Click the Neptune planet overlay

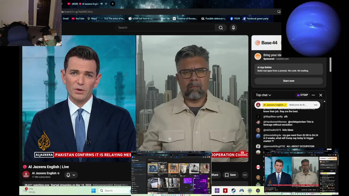pyautogui.click(x=313, y=29)
